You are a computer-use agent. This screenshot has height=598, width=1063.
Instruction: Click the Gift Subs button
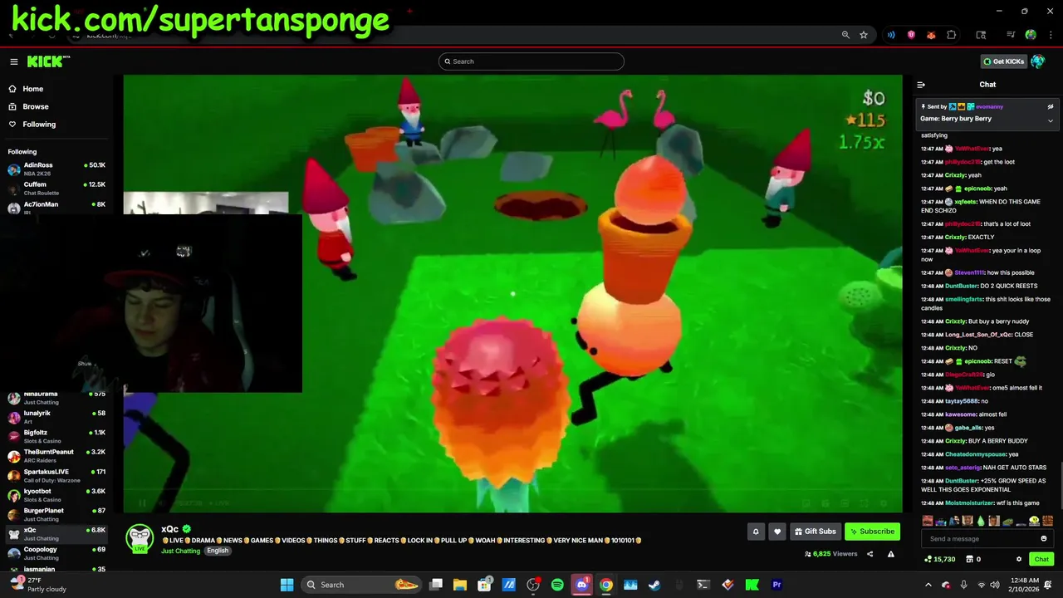(x=815, y=532)
